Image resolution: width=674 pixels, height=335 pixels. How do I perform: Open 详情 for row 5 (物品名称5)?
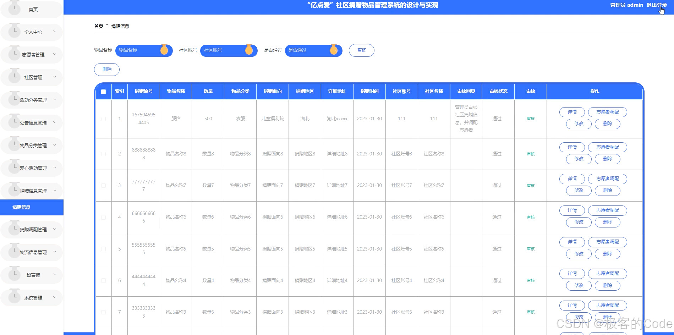tap(572, 242)
